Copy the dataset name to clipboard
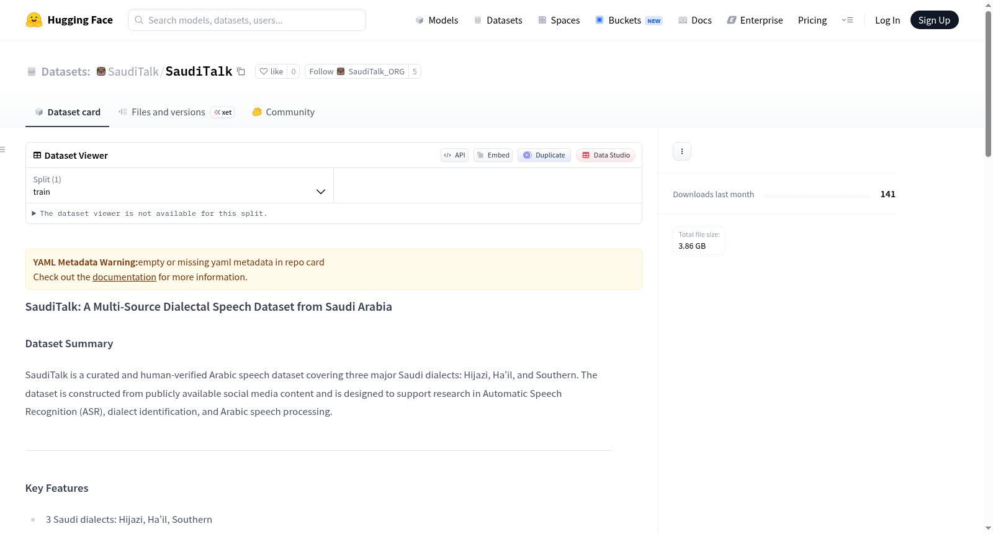This screenshot has height=534, width=993. [x=241, y=72]
